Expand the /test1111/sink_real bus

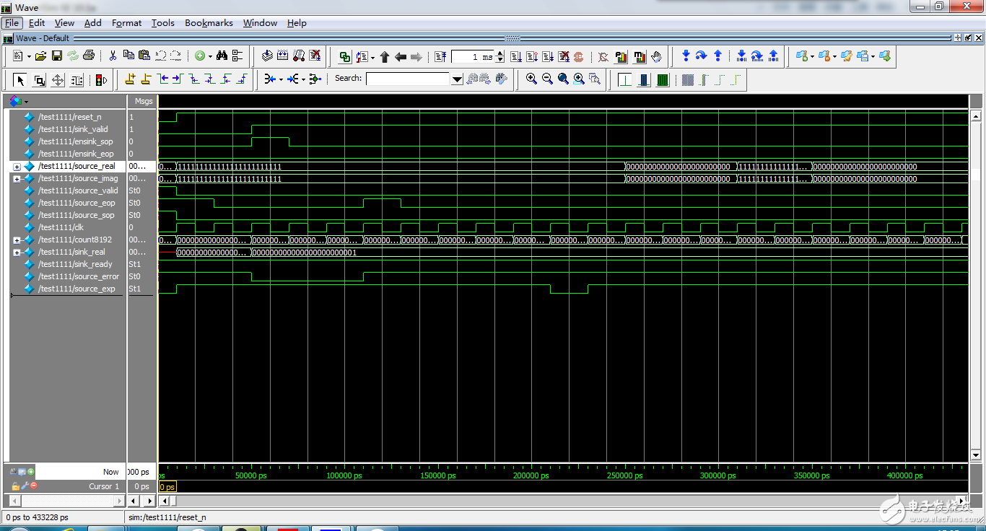tap(17, 253)
